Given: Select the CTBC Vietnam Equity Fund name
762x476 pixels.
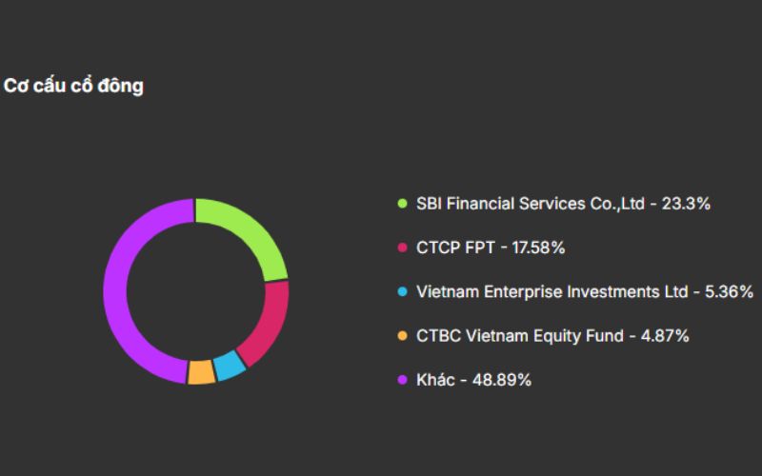Looking at the screenshot, I should tap(520, 336).
